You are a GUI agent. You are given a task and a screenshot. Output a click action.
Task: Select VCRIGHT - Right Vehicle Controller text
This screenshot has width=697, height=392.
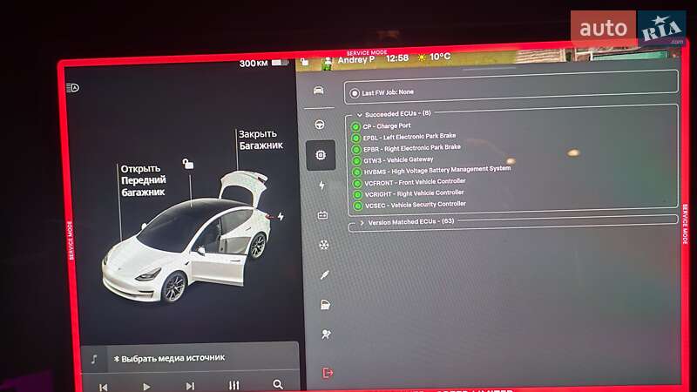pyautogui.click(x=415, y=193)
